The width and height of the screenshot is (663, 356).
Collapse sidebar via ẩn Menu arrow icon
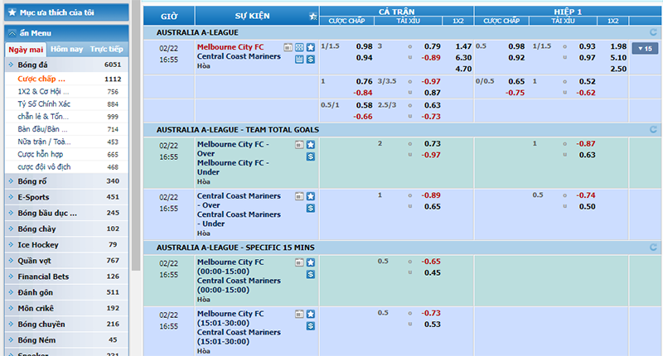pyautogui.click(x=12, y=33)
